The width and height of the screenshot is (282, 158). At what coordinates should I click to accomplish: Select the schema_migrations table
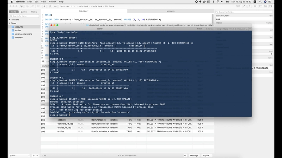[x=23, y=34]
